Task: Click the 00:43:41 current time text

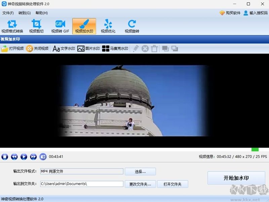Action: (56, 157)
